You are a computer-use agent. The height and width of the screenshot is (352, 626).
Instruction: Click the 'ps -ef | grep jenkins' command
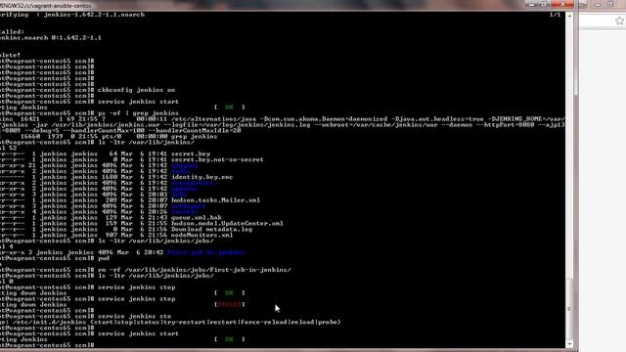[x=138, y=113]
